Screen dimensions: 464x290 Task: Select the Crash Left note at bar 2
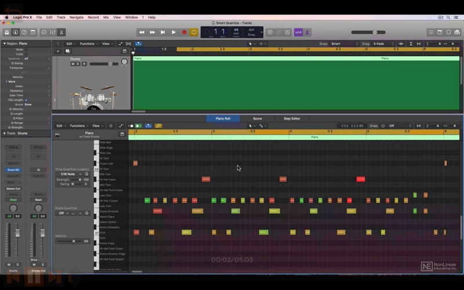pos(135,163)
